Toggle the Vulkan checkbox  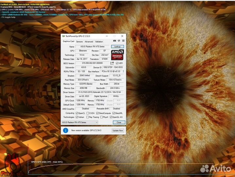(77, 117)
